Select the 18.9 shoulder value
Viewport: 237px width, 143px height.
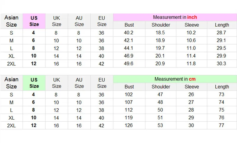coord(161,41)
